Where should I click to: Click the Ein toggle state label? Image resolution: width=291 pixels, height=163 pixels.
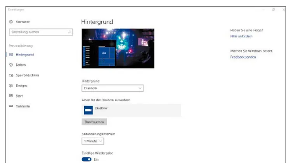point(96,159)
